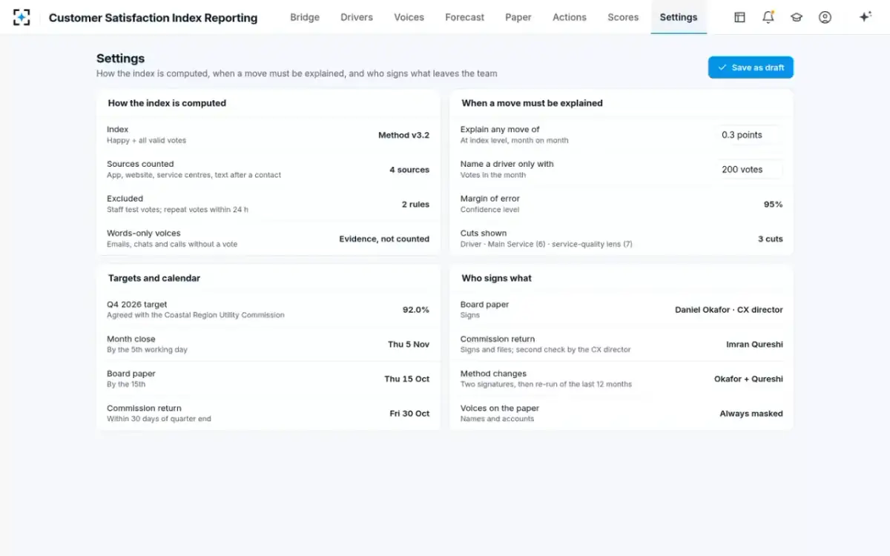This screenshot has width=890, height=556.
Task: Click the Explain any move of label
Action: tap(500, 129)
